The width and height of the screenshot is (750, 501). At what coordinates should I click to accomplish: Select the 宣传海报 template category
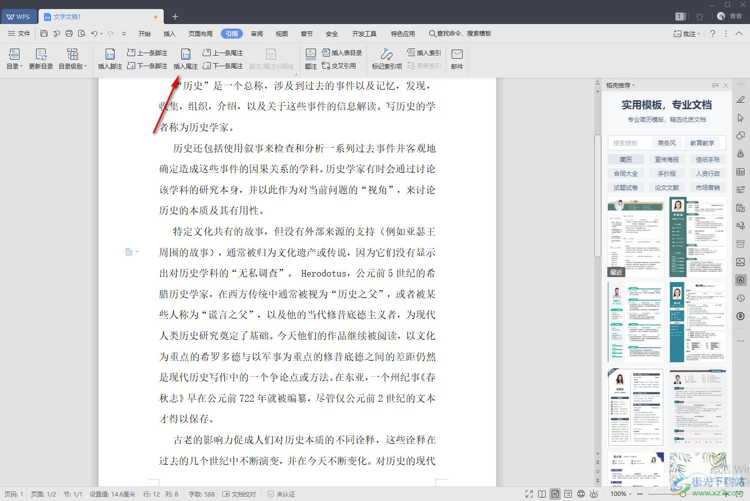click(x=667, y=159)
